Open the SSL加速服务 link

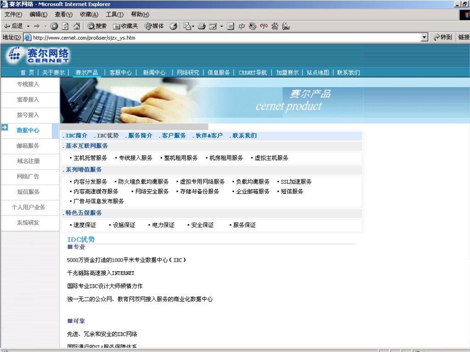(296, 181)
